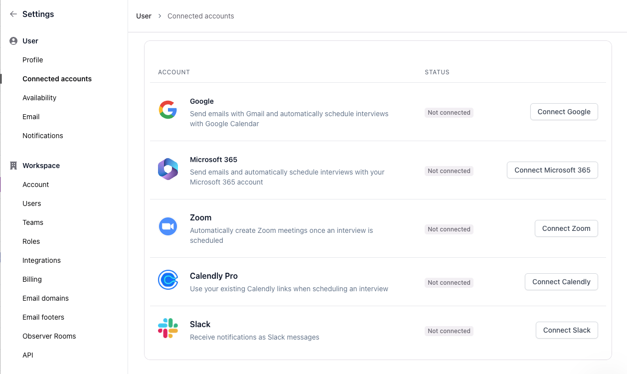Click the Calendly Pro logo icon

click(168, 280)
